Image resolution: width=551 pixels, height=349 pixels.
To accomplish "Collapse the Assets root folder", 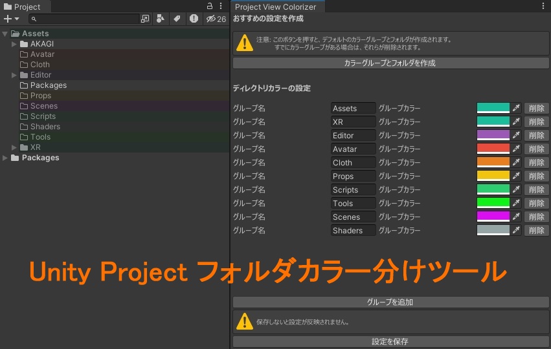I will [x=5, y=34].
